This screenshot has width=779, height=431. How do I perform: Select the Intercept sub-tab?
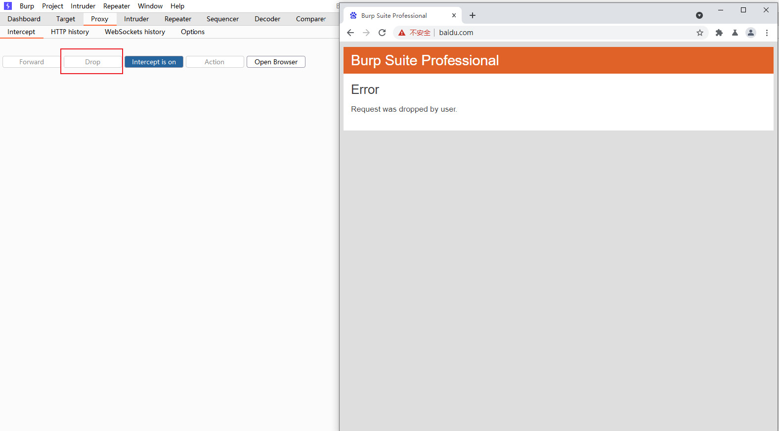tap(21, 32)
